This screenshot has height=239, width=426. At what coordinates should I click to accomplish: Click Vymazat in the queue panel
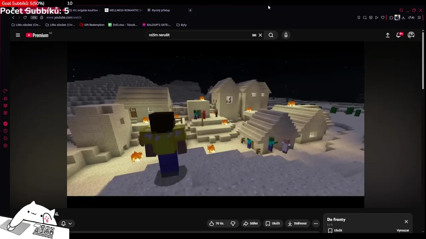[403, 230]
